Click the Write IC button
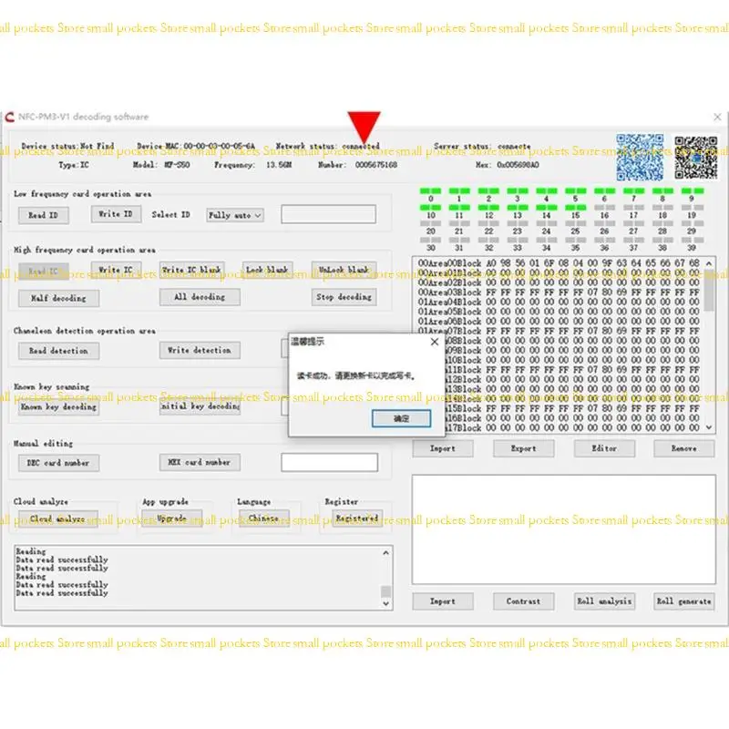Screen dimensions: 729x729 click(116, 270)
